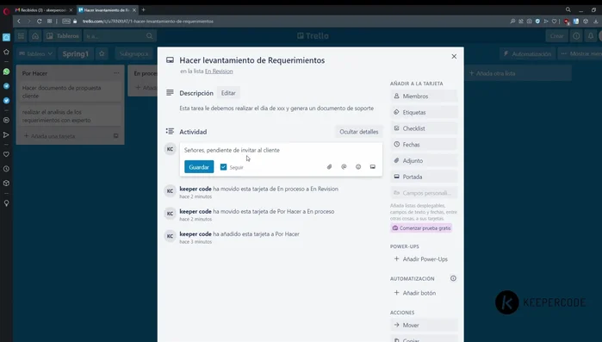Click Añada otra lista
This screenshot has height=342, width=602.
(x=519, y=73)
